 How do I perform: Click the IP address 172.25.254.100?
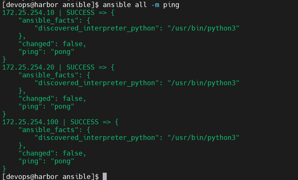[x=30, y=122]
